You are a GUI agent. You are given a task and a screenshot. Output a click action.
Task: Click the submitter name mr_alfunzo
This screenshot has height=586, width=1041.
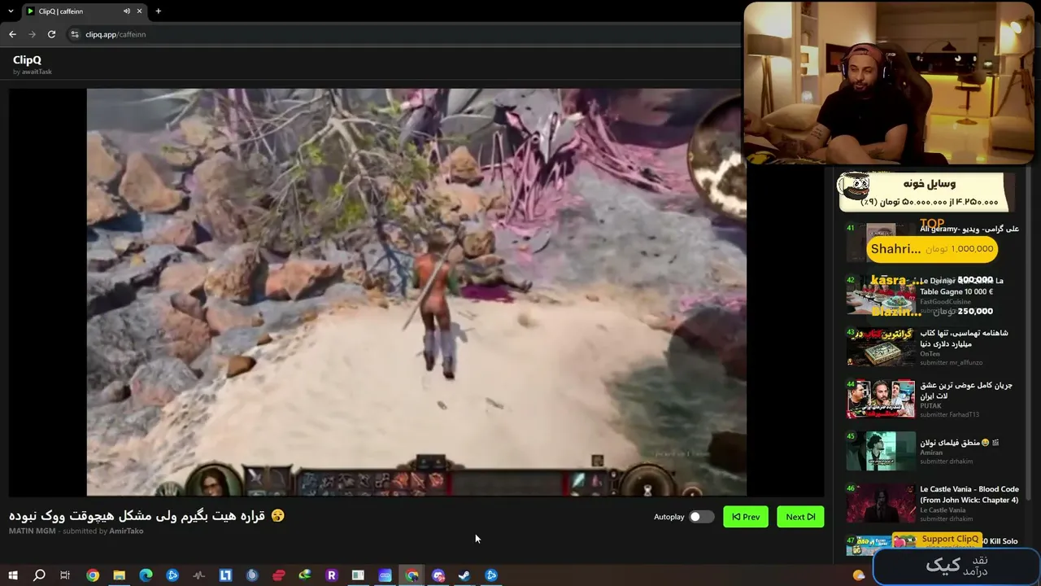point(966,362)
